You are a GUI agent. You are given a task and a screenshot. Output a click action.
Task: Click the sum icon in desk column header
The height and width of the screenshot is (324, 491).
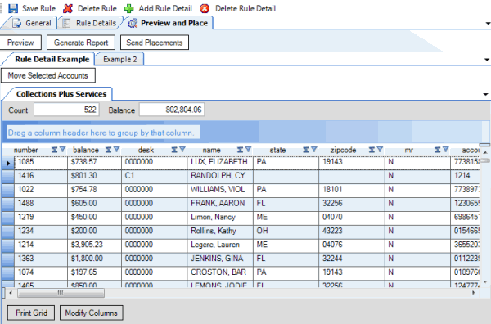[x=174, y=150]
